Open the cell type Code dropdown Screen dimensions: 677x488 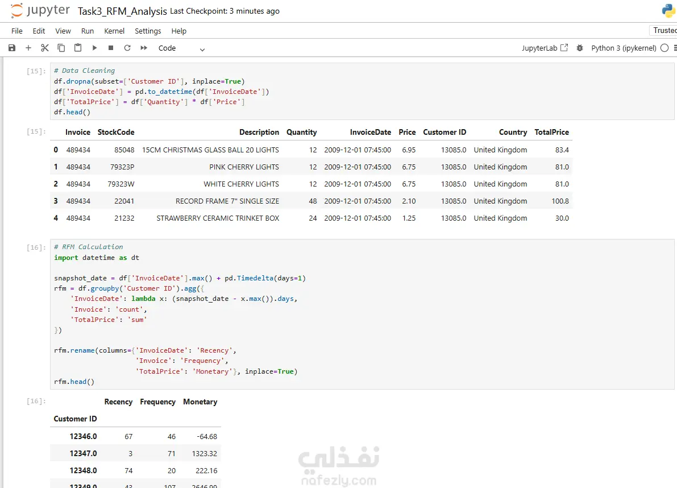pyautogui.click(x=181, y=48)
